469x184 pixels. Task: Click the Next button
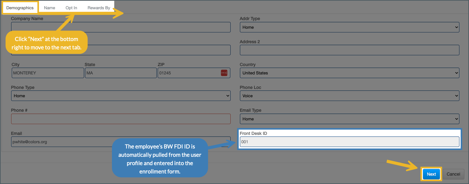431,174
